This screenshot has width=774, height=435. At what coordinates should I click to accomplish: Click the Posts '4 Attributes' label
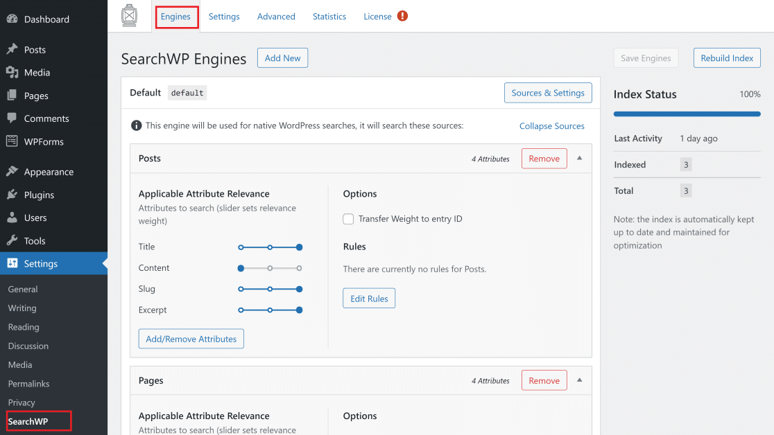[x=490, y=159]
